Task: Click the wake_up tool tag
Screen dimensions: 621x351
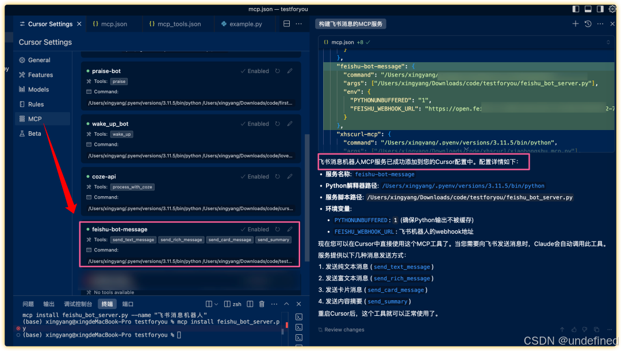Action: point(121,134)
